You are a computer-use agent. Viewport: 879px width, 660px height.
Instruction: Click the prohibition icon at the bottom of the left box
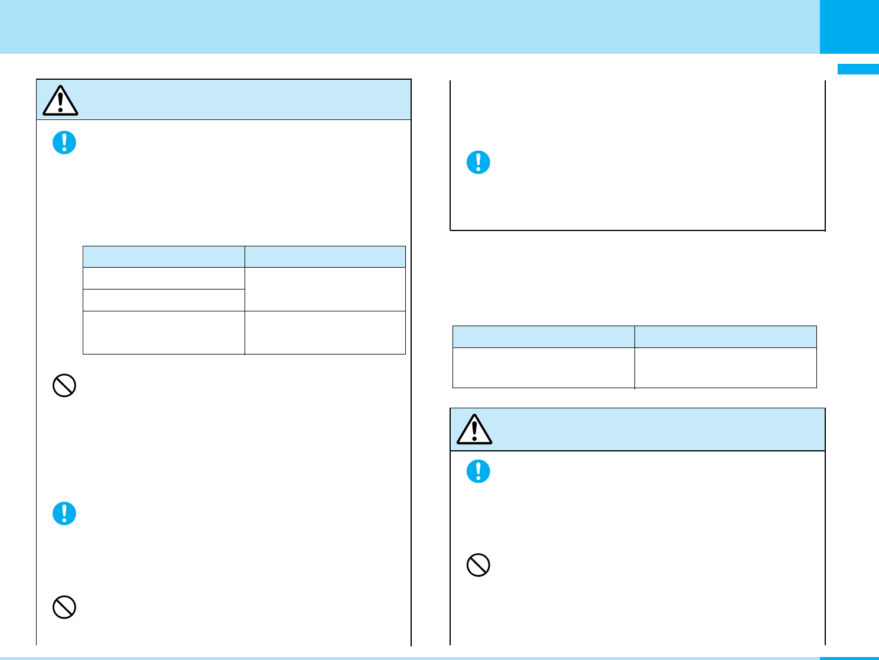pos(64,607)
